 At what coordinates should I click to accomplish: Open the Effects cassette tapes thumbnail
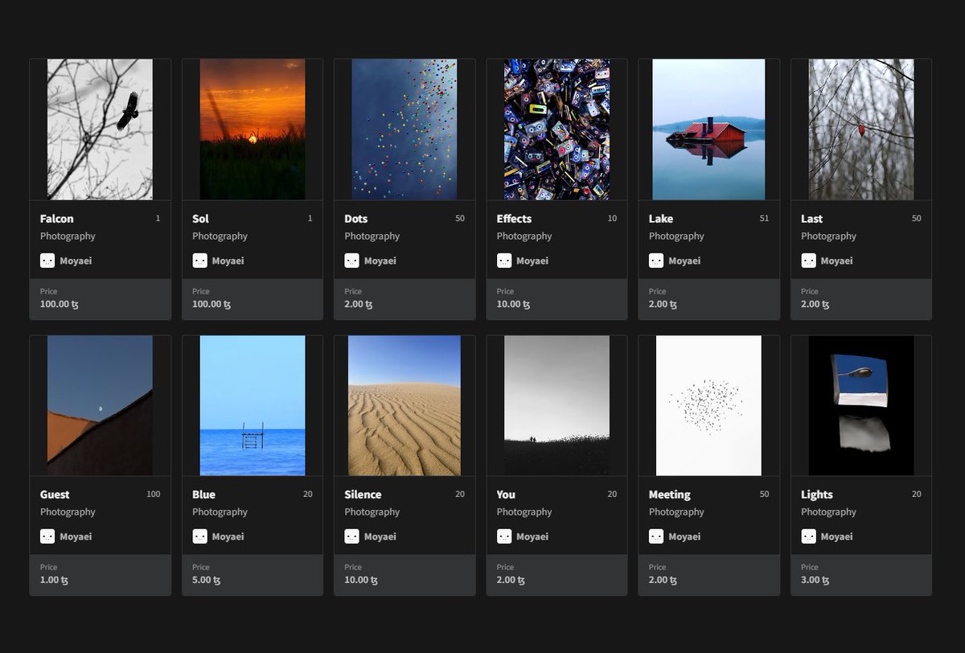pos(556,129)
